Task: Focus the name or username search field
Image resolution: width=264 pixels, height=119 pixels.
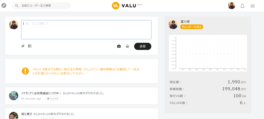Action: coord(42,6)
